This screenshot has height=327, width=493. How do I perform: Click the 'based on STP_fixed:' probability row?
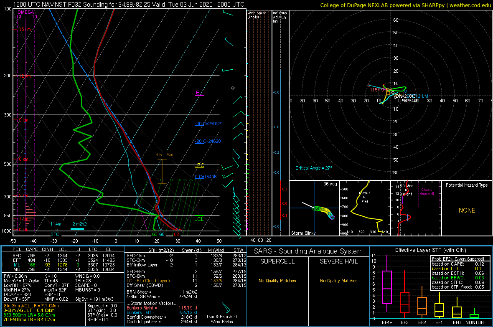click(x=458, y=287)
